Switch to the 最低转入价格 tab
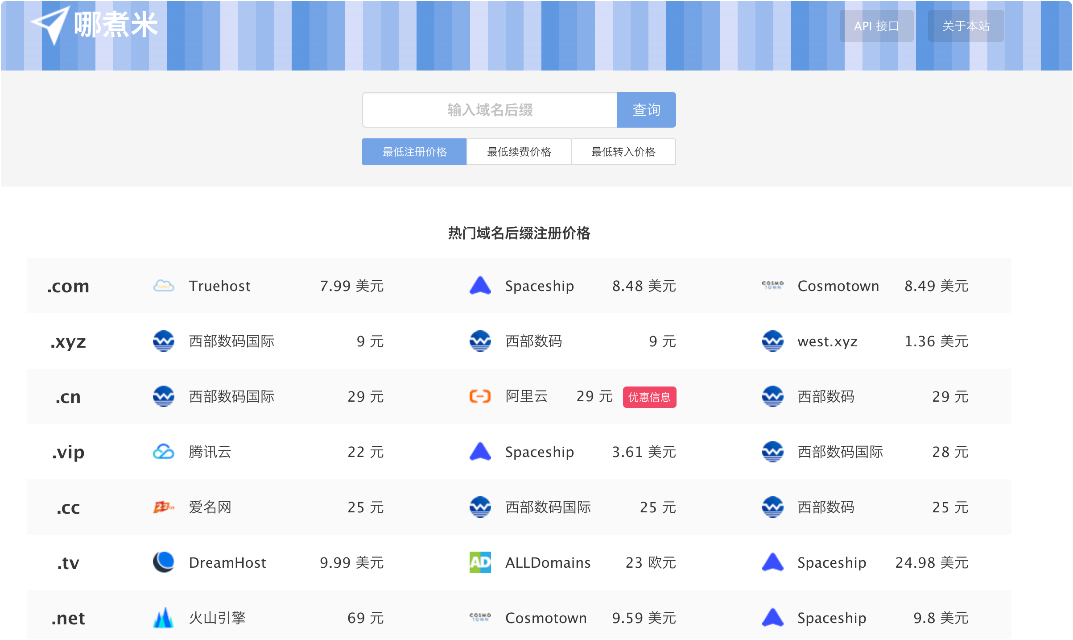The image size is (1073, 640). pos(623,152)
